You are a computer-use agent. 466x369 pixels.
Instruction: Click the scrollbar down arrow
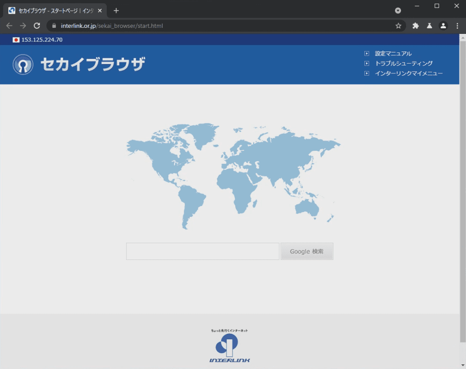click(x=463, y=365)
